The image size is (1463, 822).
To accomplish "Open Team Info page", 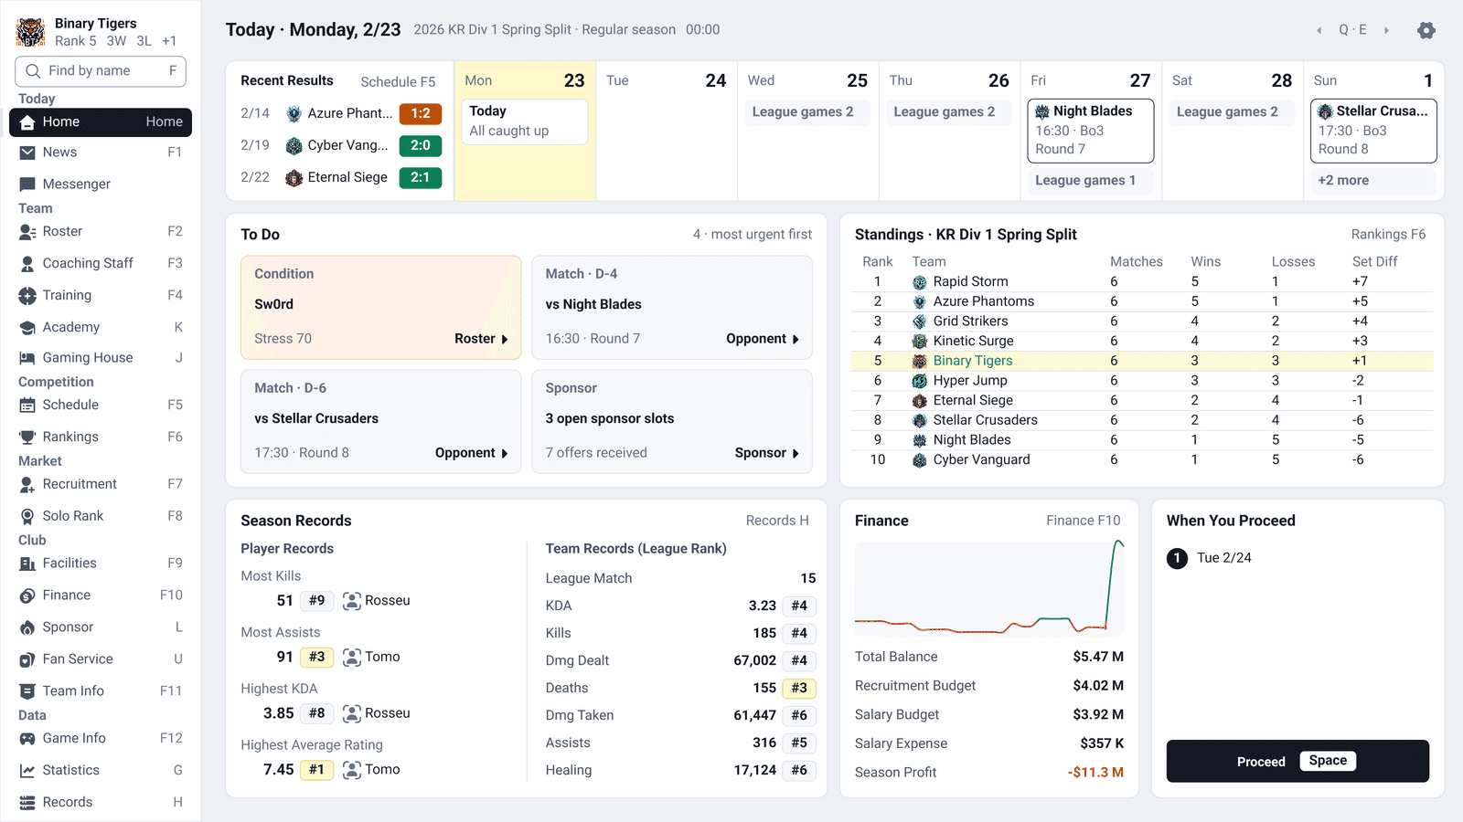I will 101,691.
